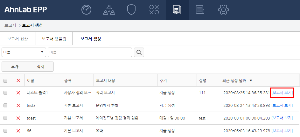This screenshot has height=137, width=300.
Task: Check the 66 row checkbox
Action: (x=5, y=131)
